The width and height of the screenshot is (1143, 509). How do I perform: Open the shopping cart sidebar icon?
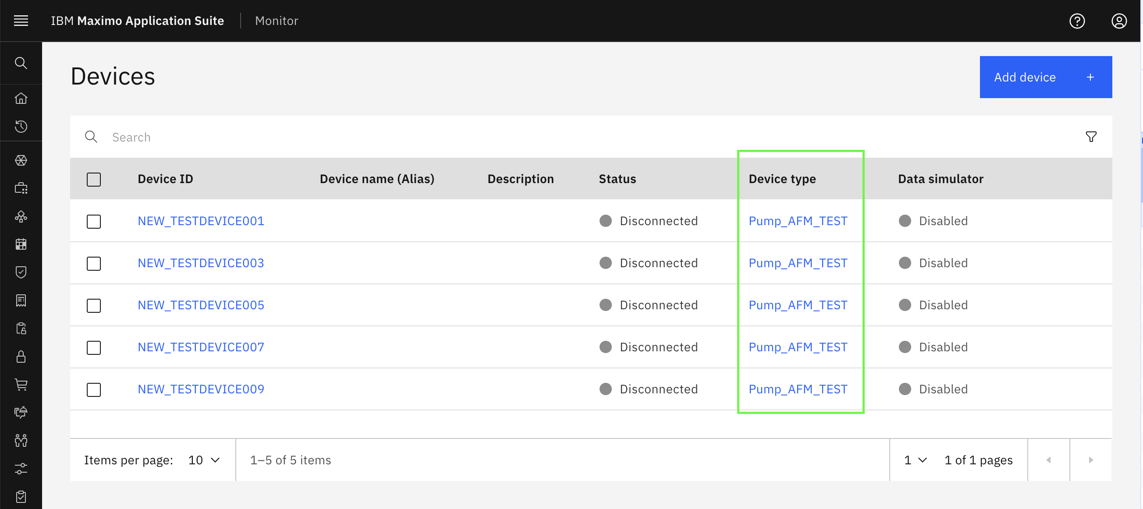pyautogui.click(x=21, y=385)
